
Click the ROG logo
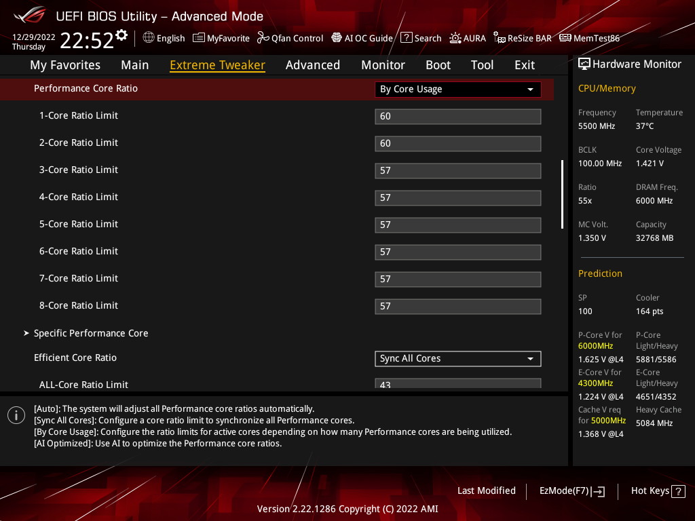(30, 15)
